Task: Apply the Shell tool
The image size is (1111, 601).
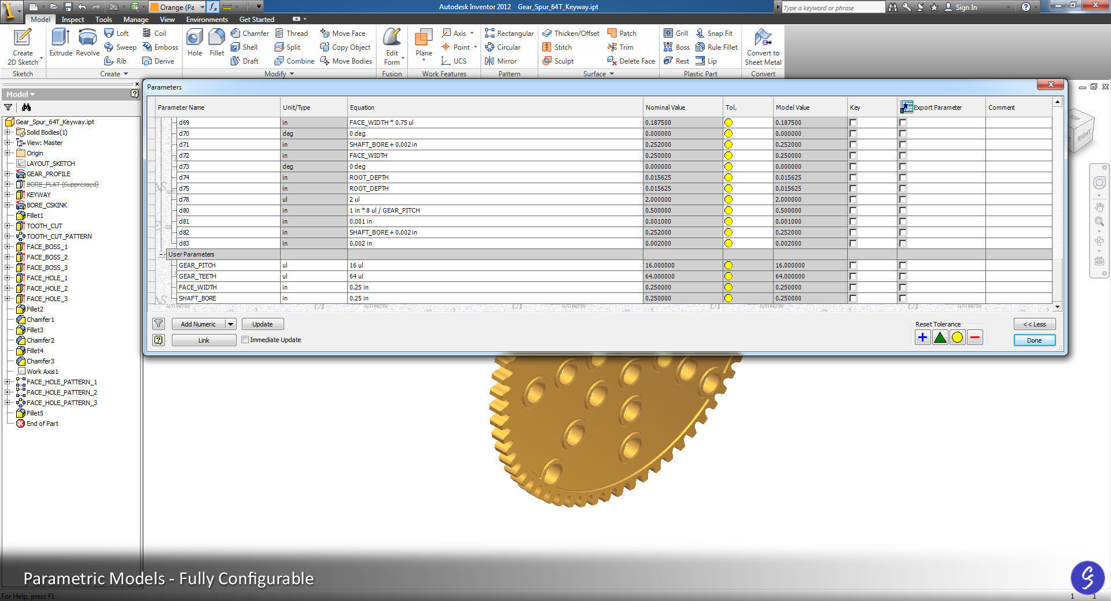Action: coord(244,47)
